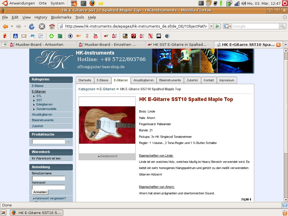Image resolution: width=288 pixels, height=216 pixels.
Task: Open the envelope mail bookmark icon
Action: coord(24,36)
